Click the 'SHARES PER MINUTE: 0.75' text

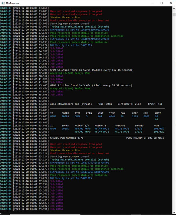(67, 138)
